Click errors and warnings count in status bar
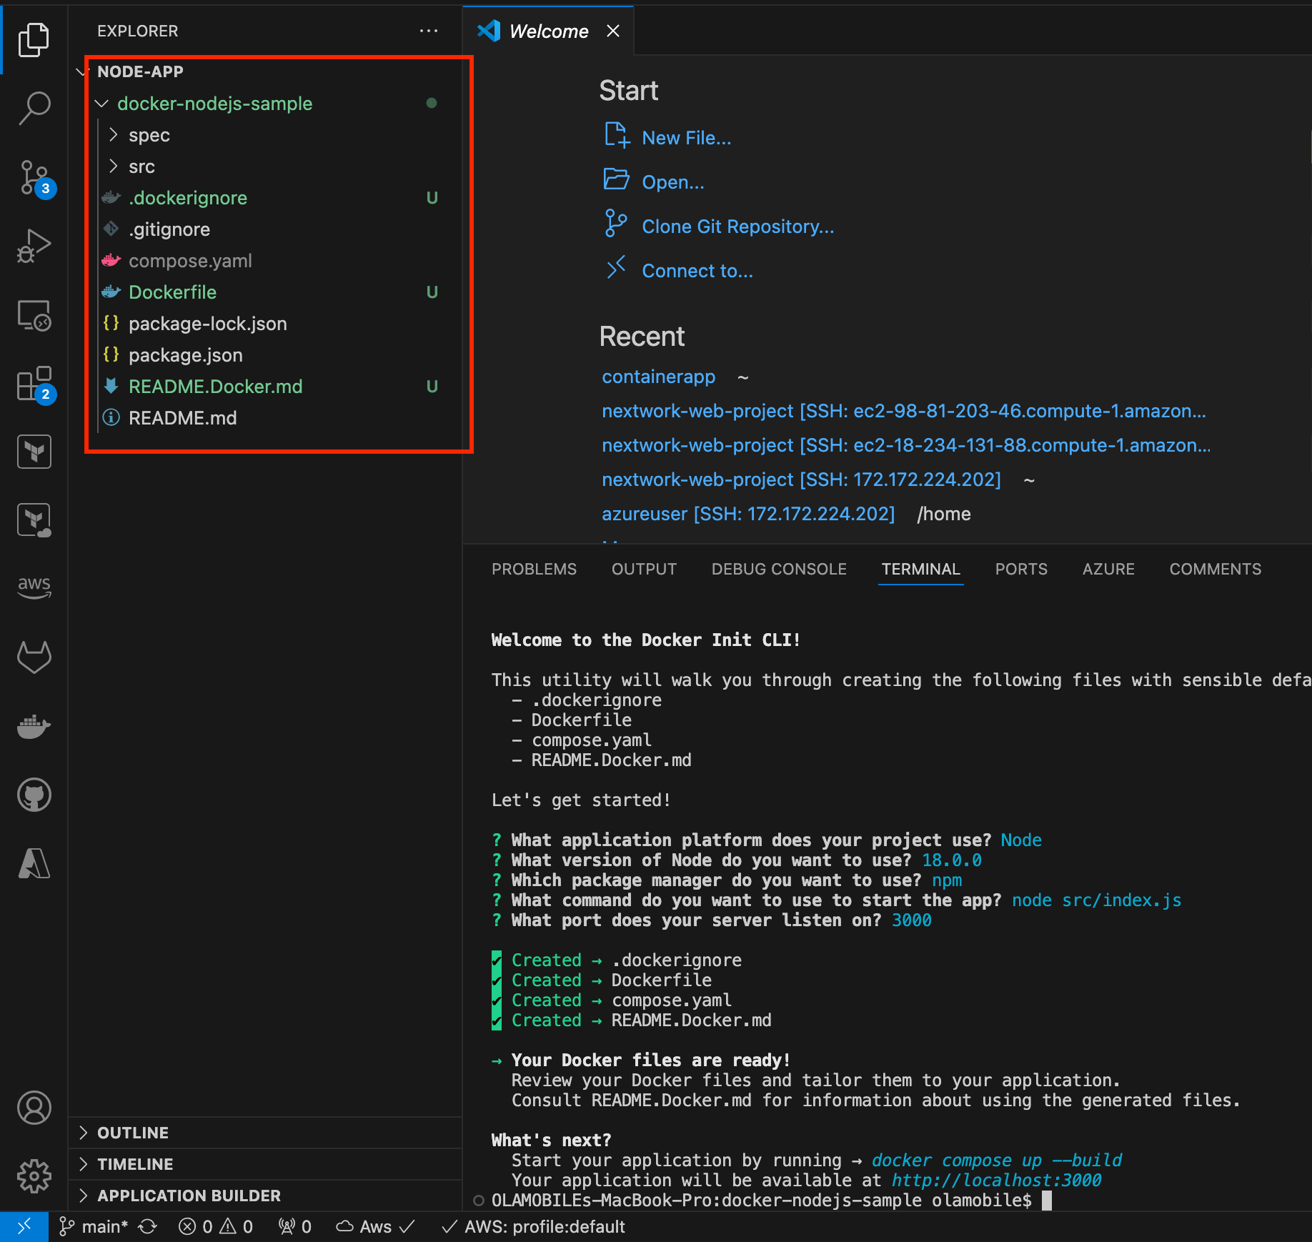1312x1242 pixels. coord(216,1226)
